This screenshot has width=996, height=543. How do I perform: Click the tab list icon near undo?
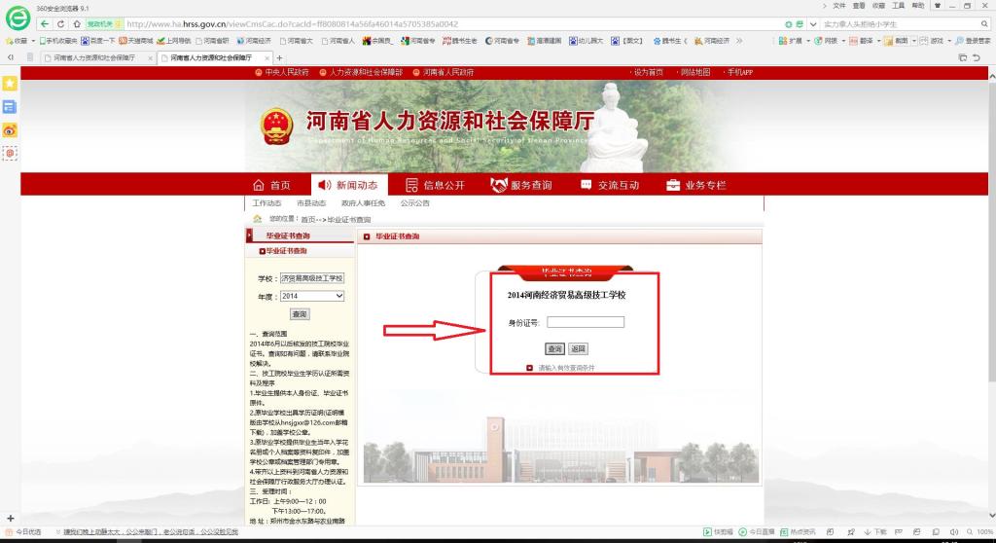962,57
